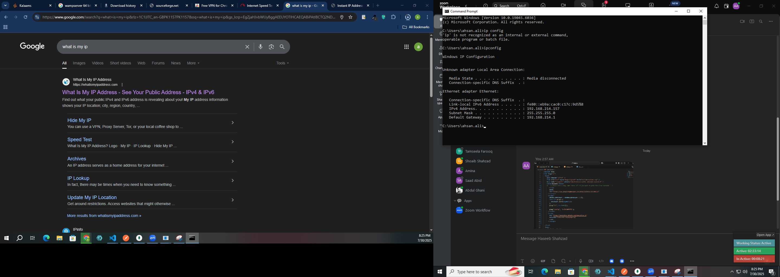Open Zoom Docs icon with red badge
780x277 pixels.
(x=604, y=5)
